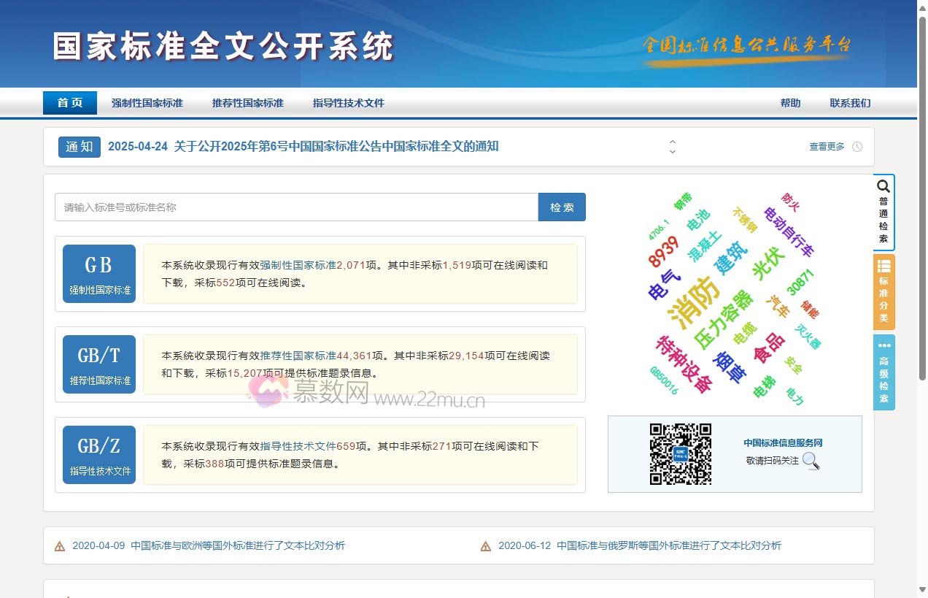The width and height of the screenshot is (928, 598).
Task: Select the 普通检索 magnifier icon on right sidebar
Action: tap(883, 187)
